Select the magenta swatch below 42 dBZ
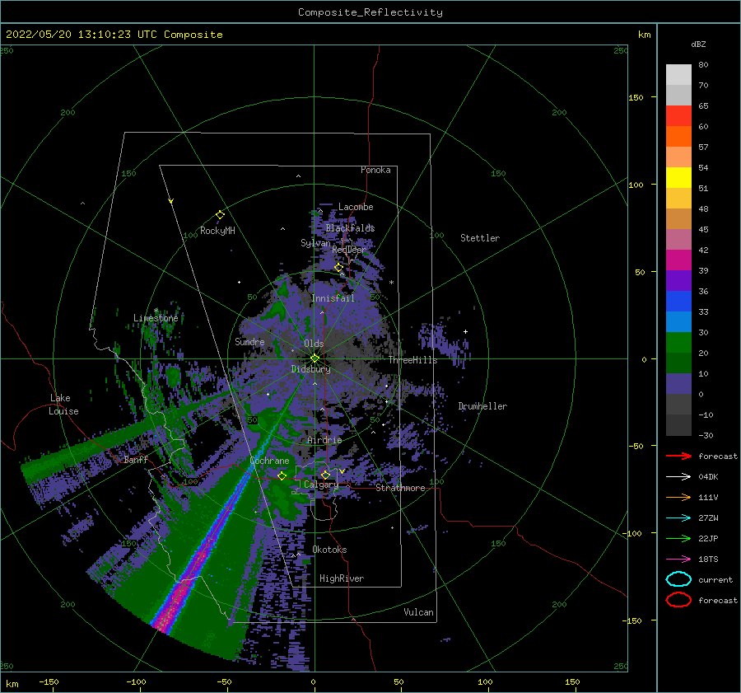741x693 pixels. point(678,260)
